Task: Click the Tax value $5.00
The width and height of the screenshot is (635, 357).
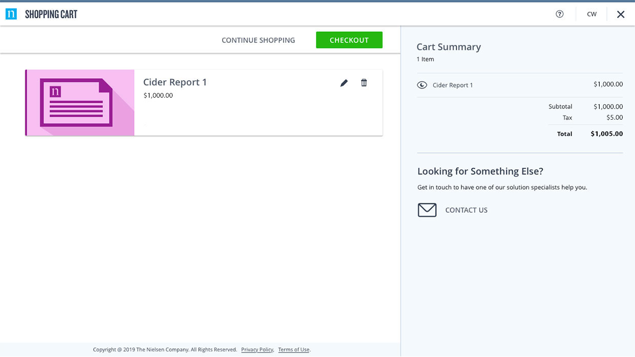Action: pyautogui.click(x=615, y=118)
